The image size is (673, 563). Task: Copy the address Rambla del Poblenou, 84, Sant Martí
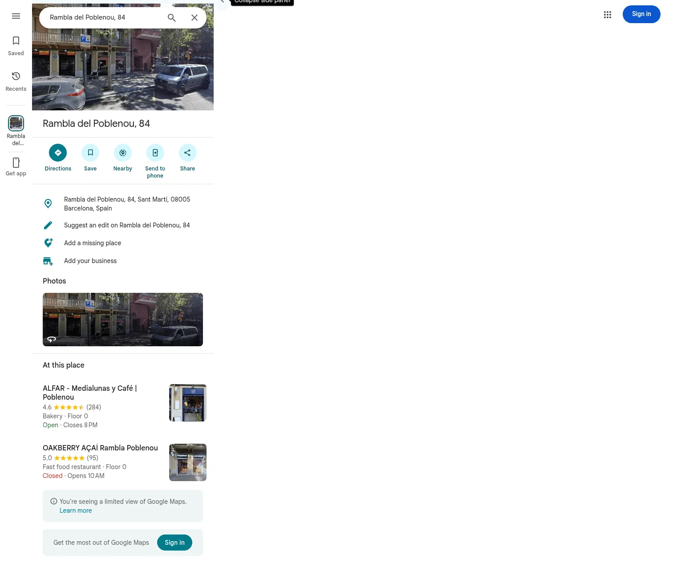click(x=123, y=204)
